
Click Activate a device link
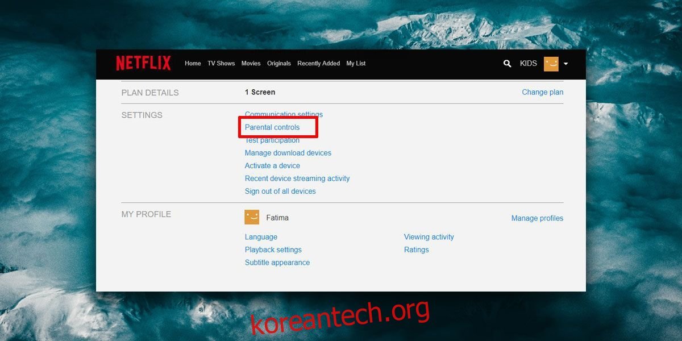[272, 166]
